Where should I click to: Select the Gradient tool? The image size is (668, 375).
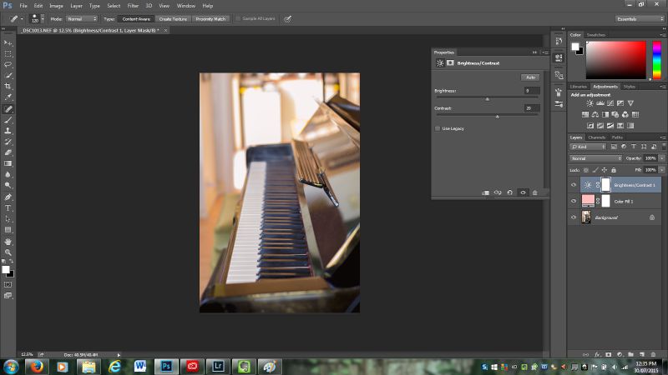click(x=8, y=163)
